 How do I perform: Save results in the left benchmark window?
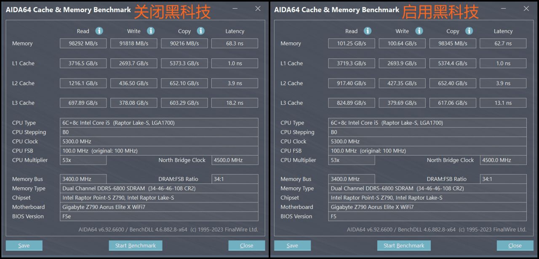[24, 246]
